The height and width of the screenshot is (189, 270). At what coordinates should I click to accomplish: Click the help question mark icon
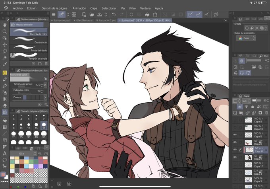click(x=216, y=14)
